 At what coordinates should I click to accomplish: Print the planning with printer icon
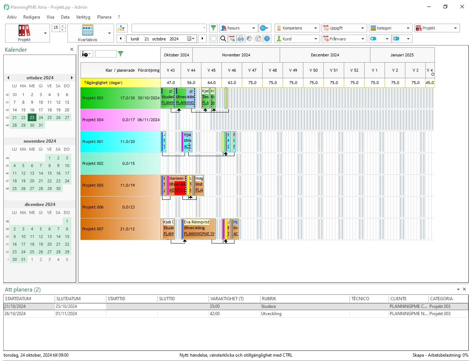coord(241,39)
